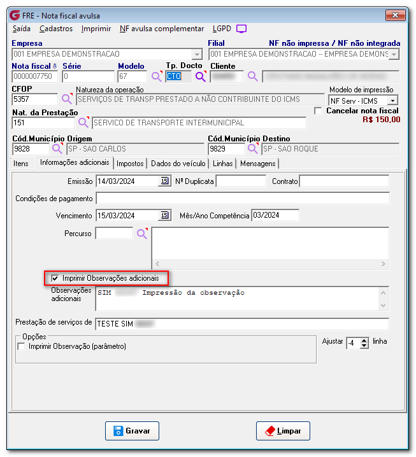This screenshot has width=416, height=457.
Task: Enable Imprimir Observação (parâmetro)
Action: (x=21, y=346)
